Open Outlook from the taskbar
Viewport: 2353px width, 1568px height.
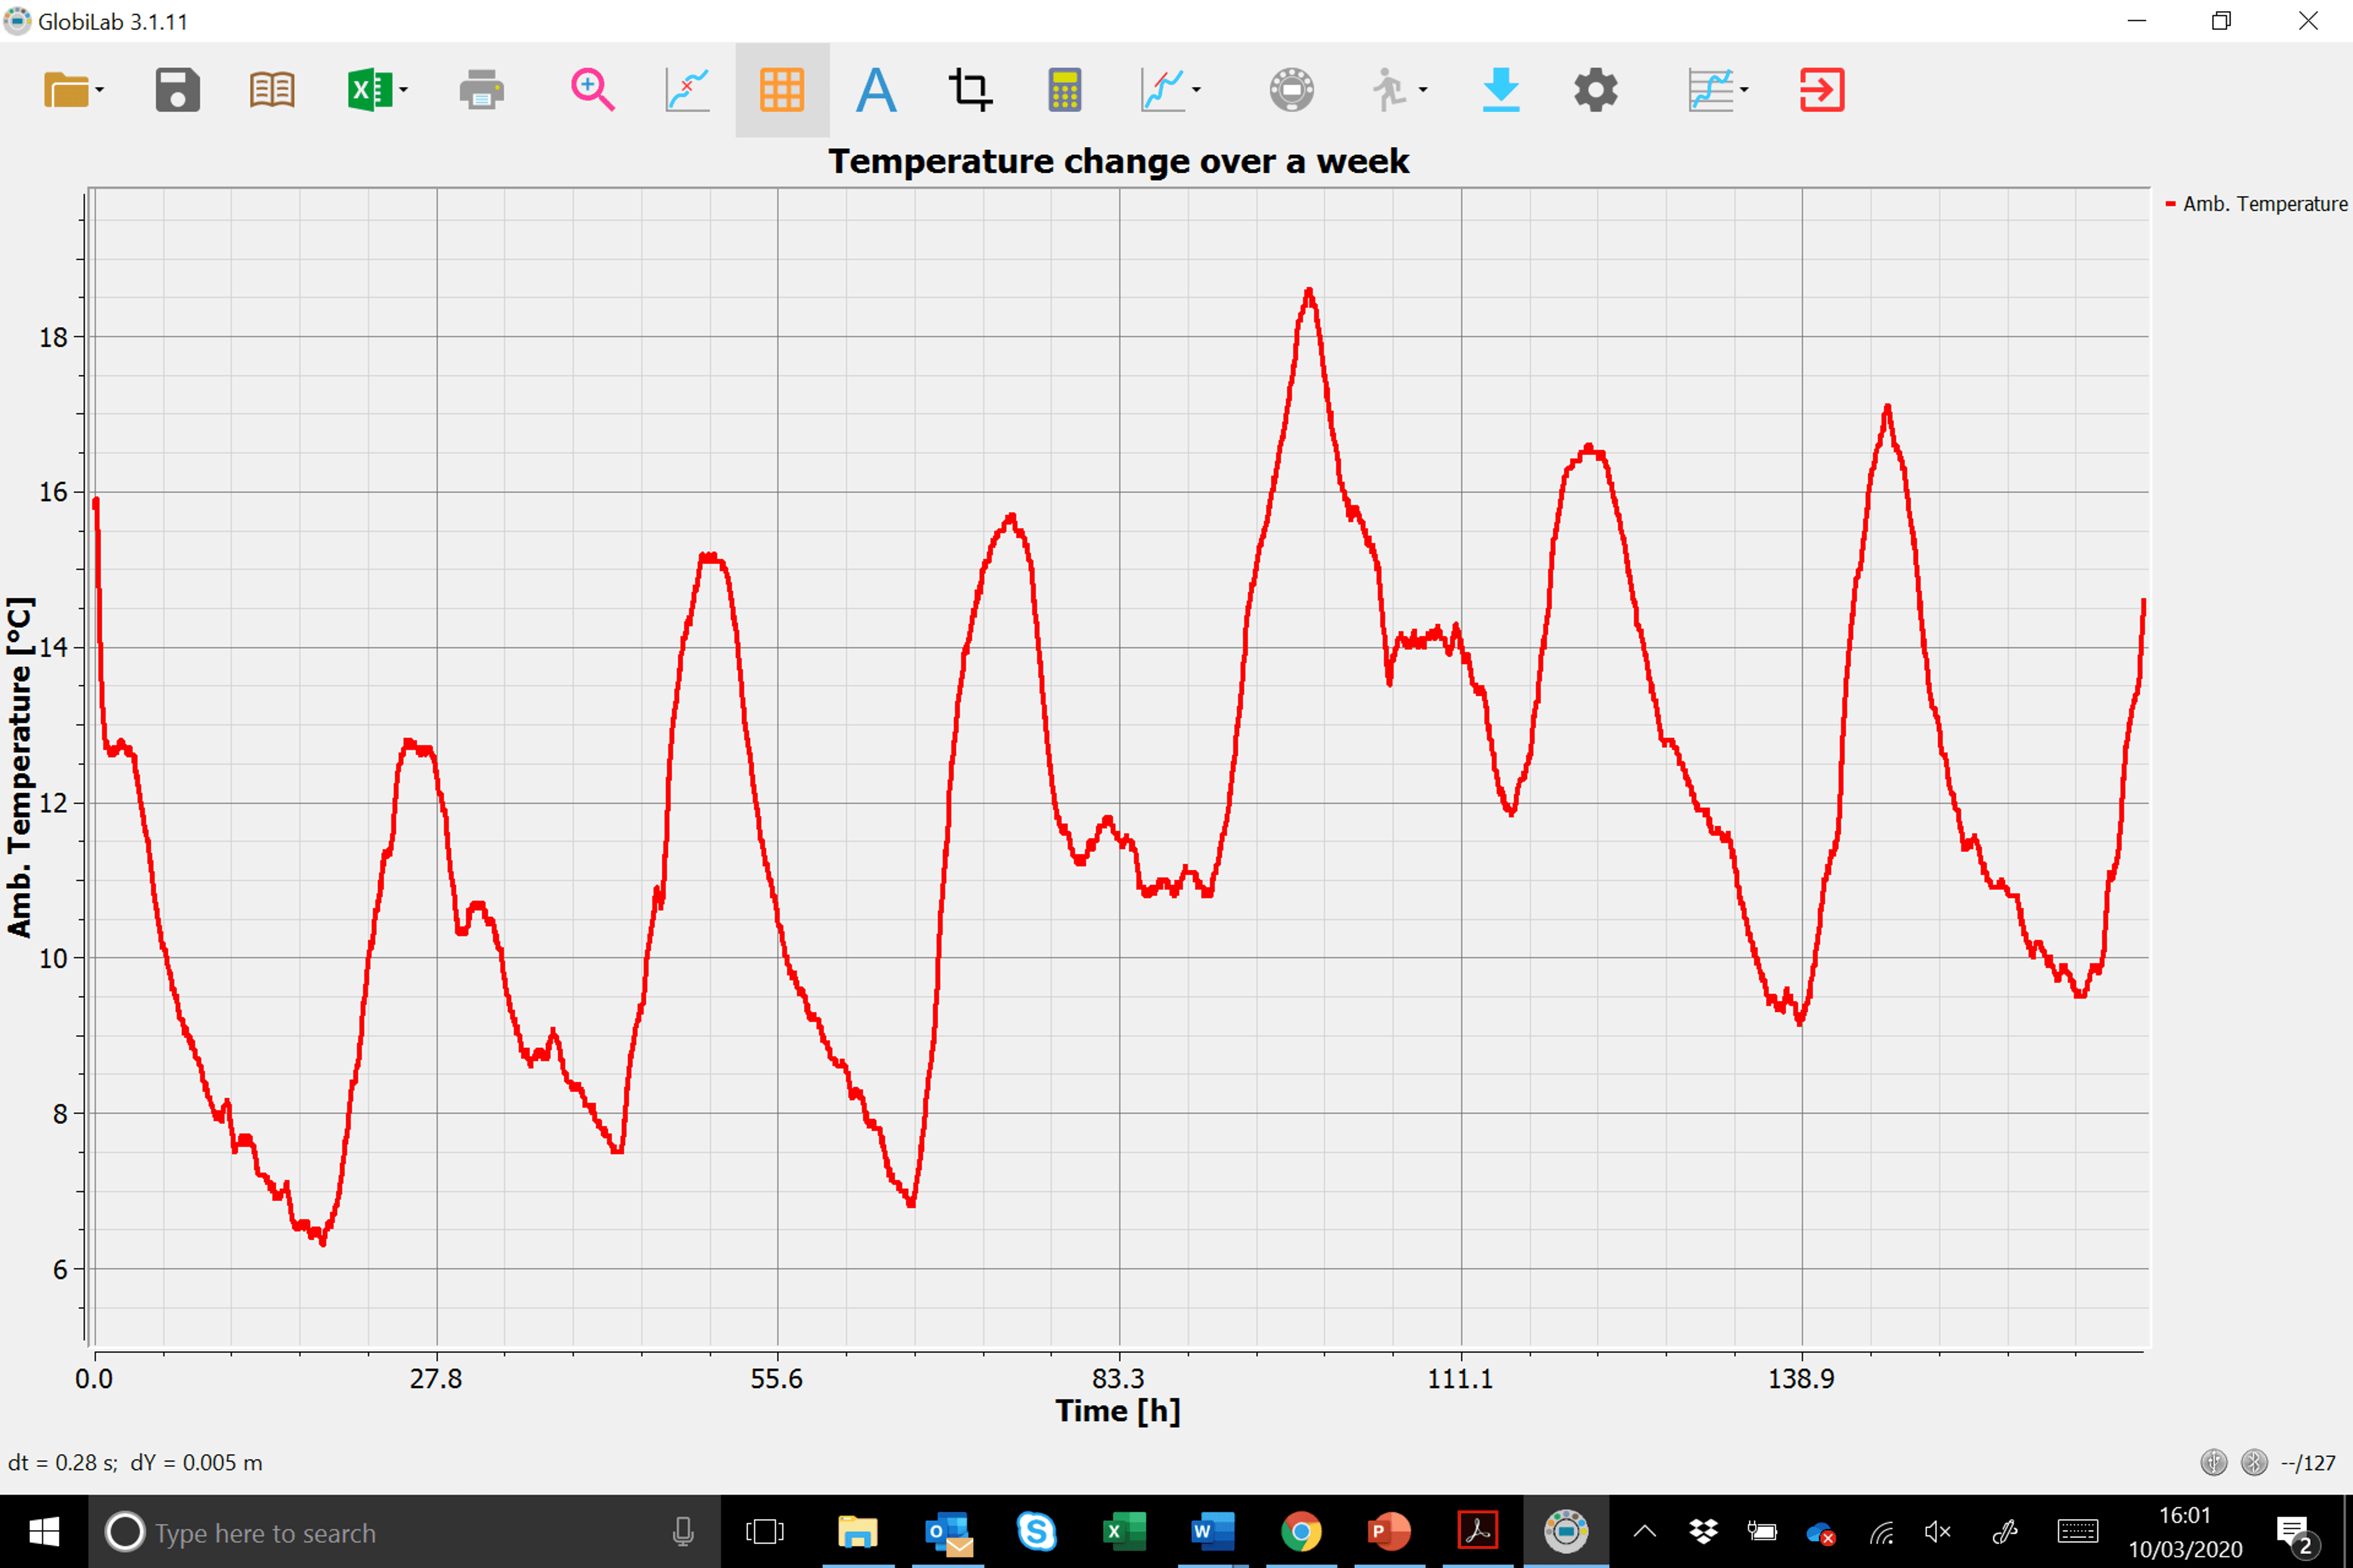coord(949,1532)
